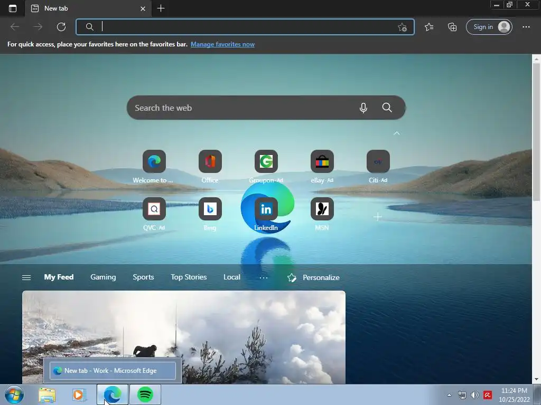Close the New tab tab
The height and width of the screenshot is (405, 541).
click(143, 8)
